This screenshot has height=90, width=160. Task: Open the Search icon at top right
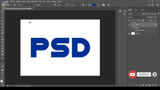(x=149, y=5)
